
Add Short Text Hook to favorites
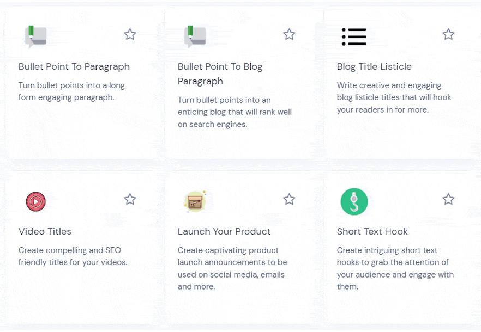tap(448, 199)
